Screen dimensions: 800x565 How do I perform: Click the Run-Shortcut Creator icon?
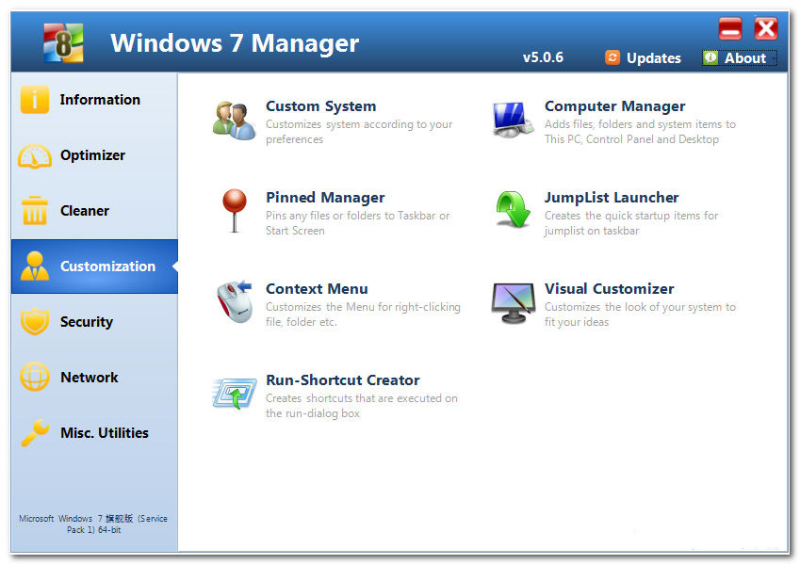click(x=235, y=394)
